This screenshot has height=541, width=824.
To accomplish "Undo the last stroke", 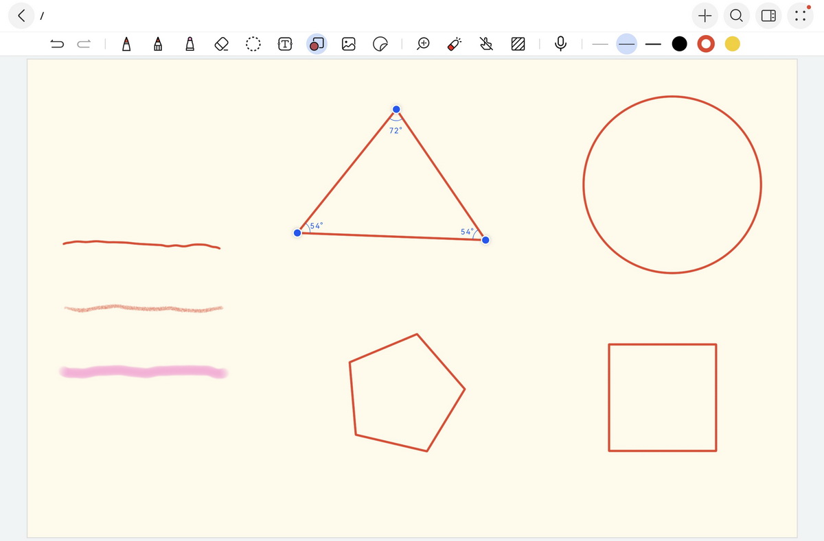I will [58, 45].
